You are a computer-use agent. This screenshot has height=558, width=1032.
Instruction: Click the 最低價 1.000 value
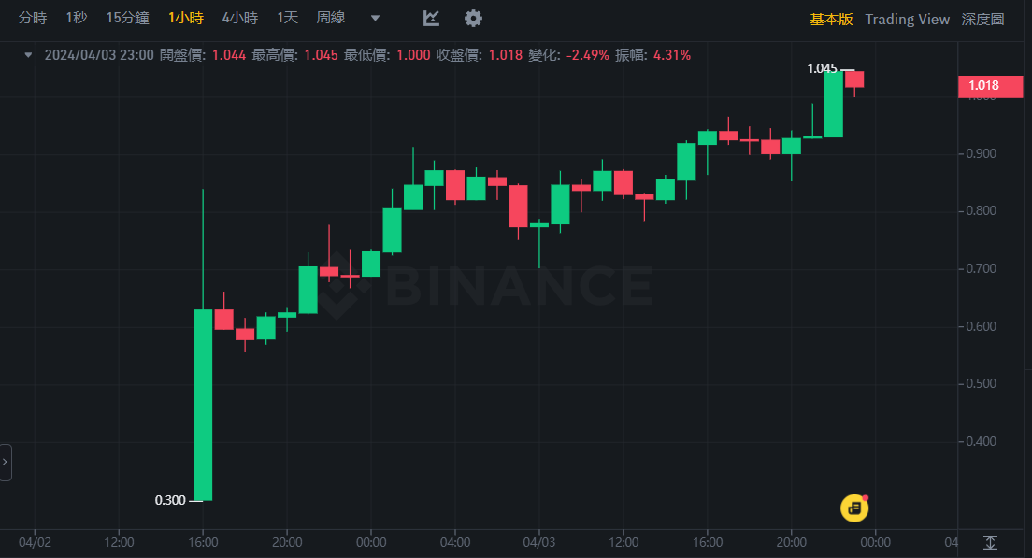[x=413, y=55]
